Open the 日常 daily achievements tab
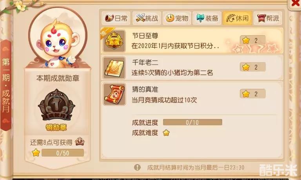The image size is (301, 180). point(116,18)
